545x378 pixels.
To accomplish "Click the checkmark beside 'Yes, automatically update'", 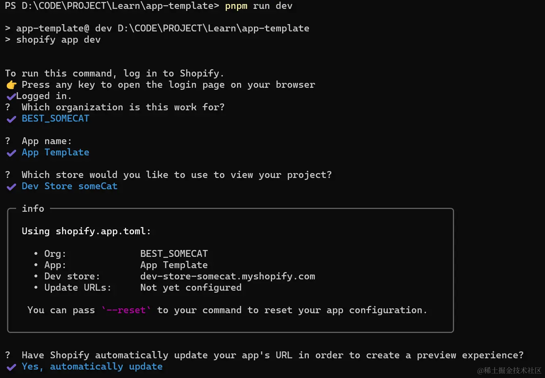I will 11,367.
